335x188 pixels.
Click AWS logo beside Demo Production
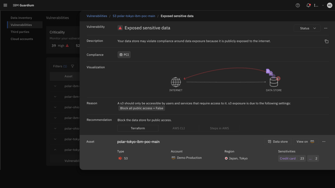173,158
